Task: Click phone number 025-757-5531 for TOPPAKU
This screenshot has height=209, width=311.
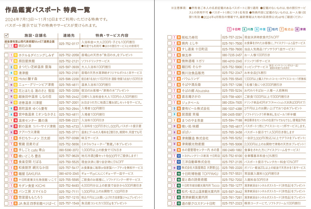Action: pyautogui.click(x=232, y=174)
